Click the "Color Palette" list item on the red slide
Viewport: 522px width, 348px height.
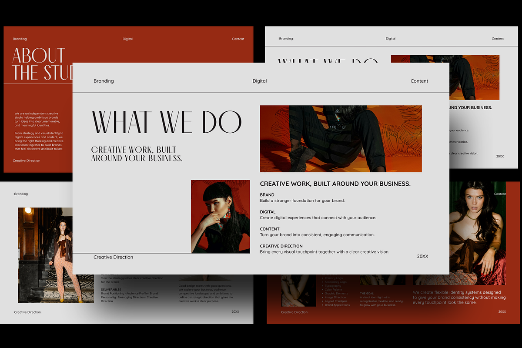click(334, 290)
